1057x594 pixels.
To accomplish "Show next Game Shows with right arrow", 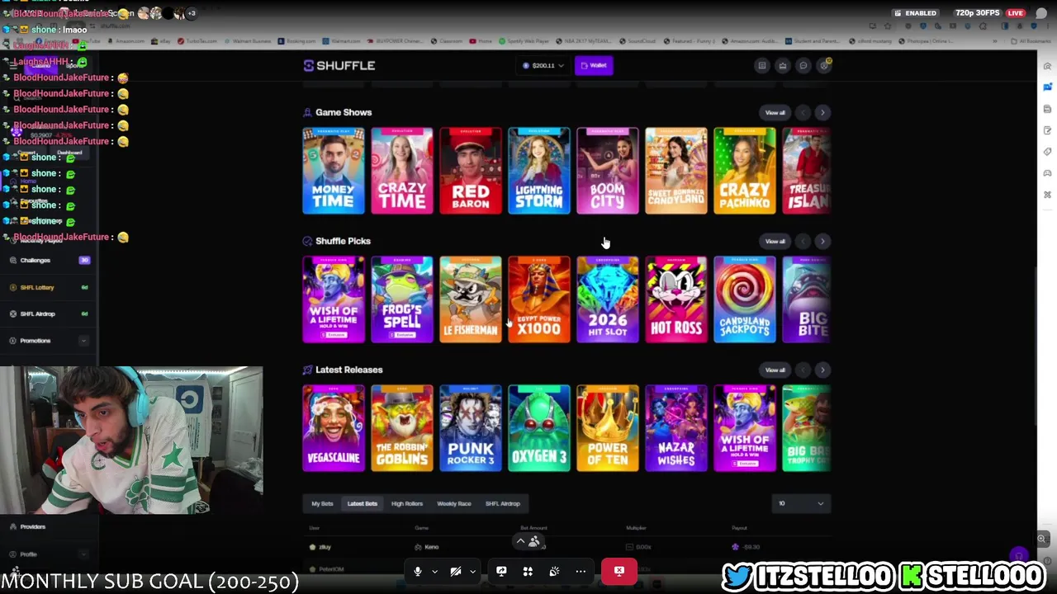I will (822, 112).
